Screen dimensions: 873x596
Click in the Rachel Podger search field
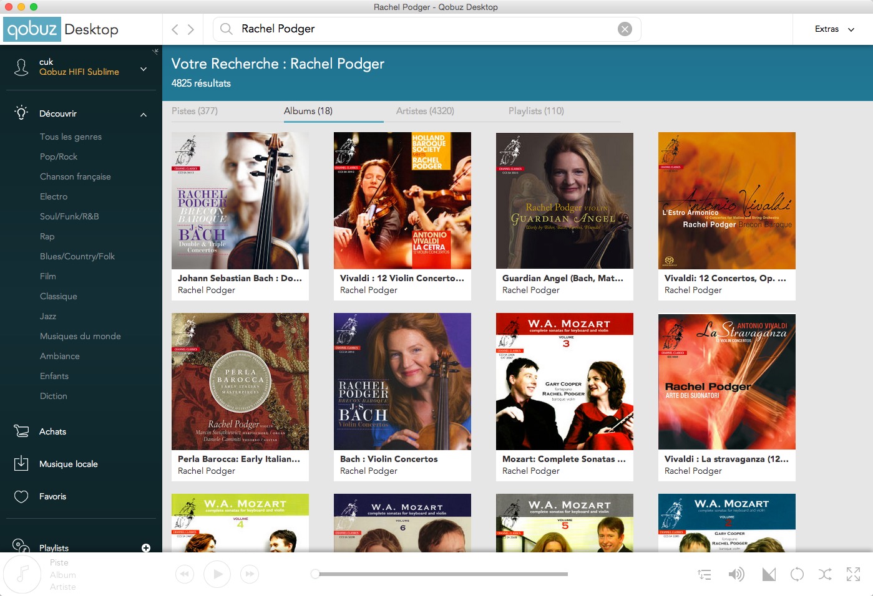tap(427, 29)
